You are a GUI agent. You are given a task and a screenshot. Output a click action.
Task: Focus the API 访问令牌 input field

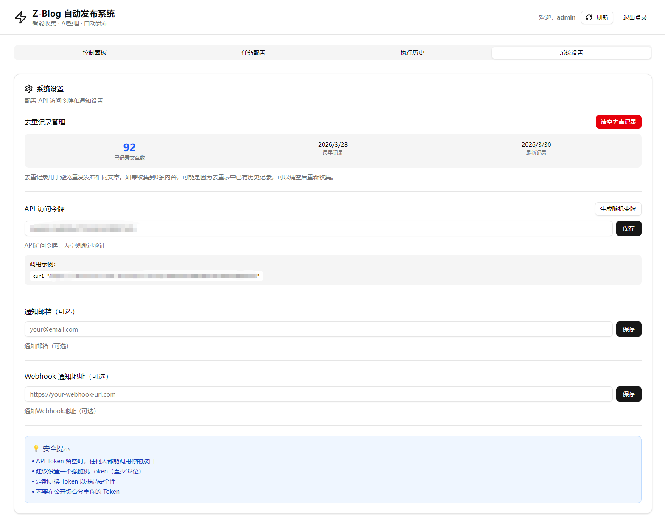click(x=318, y=228)
